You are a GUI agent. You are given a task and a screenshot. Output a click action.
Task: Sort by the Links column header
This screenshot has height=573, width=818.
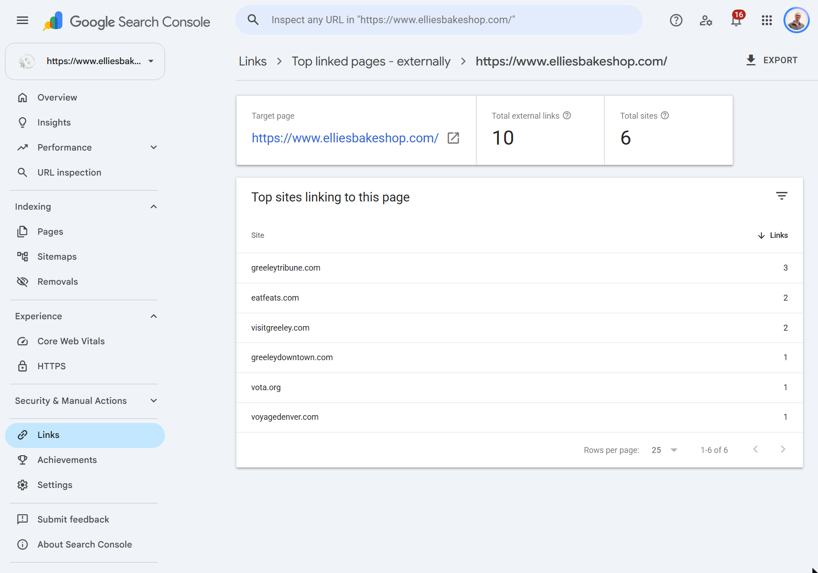coord(773,235)
